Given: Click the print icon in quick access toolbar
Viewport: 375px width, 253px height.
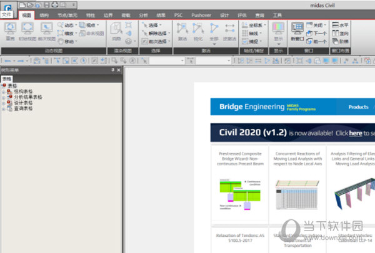Looking at the screenshot, I should pos(54,5).
